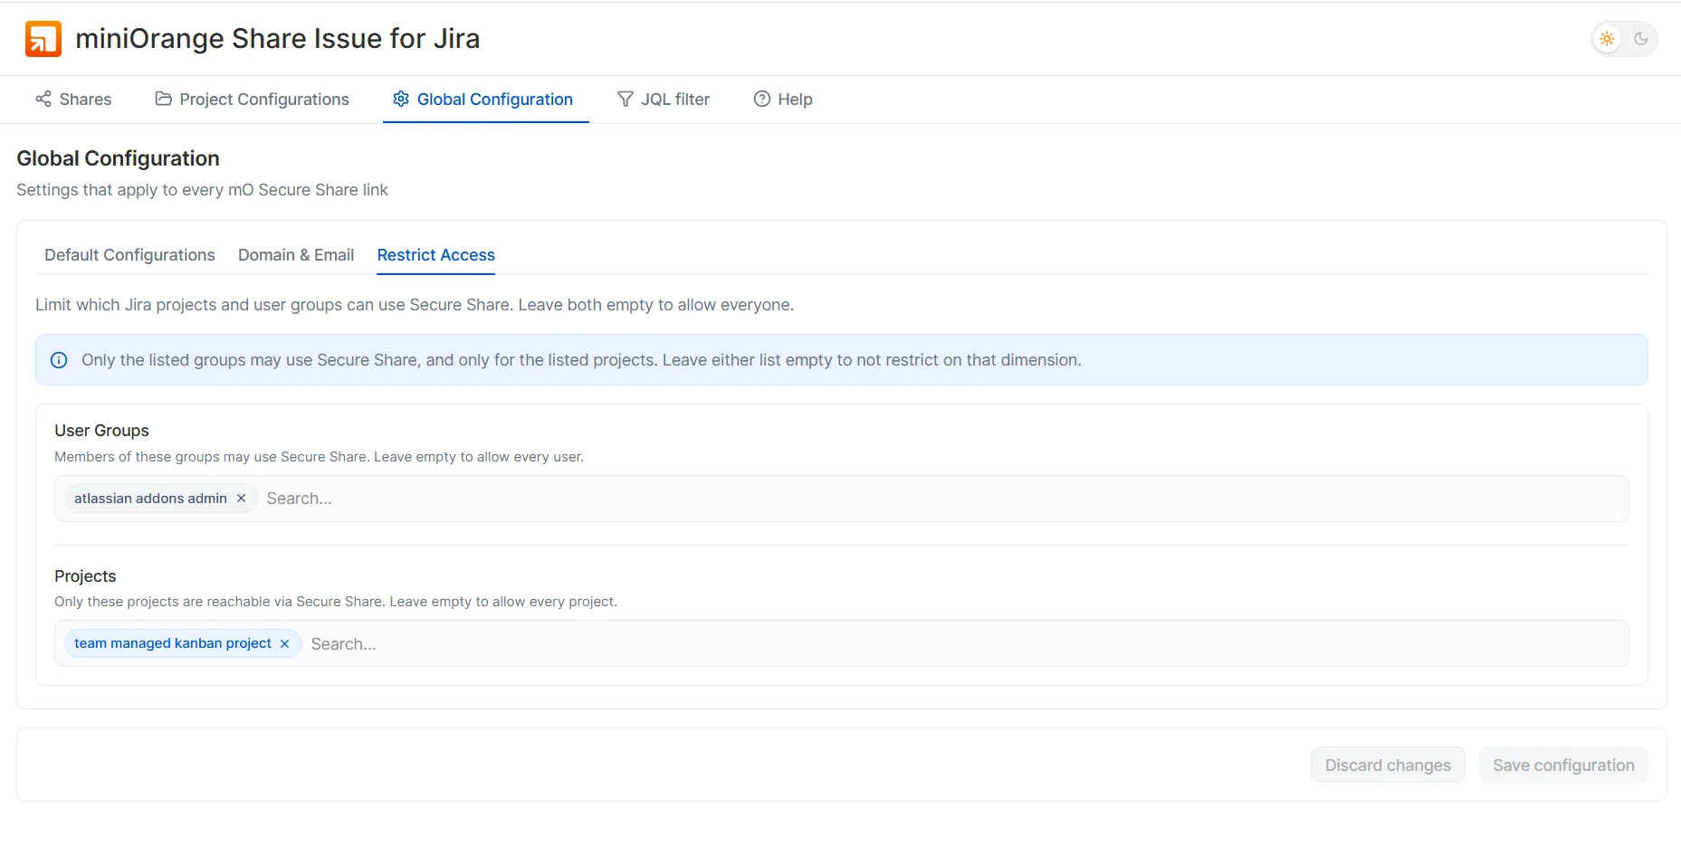The height and width of the screenshot is (846, 1681).
Task: Remove team managed kanban project tag
Action: (284, 643)
